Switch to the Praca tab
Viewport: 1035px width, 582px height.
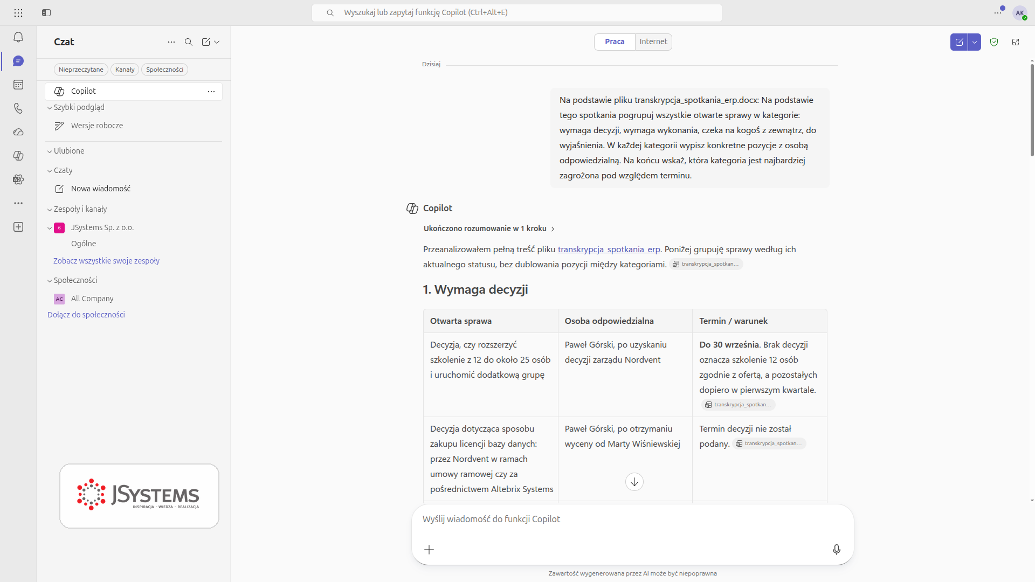(x=615, y=41)
